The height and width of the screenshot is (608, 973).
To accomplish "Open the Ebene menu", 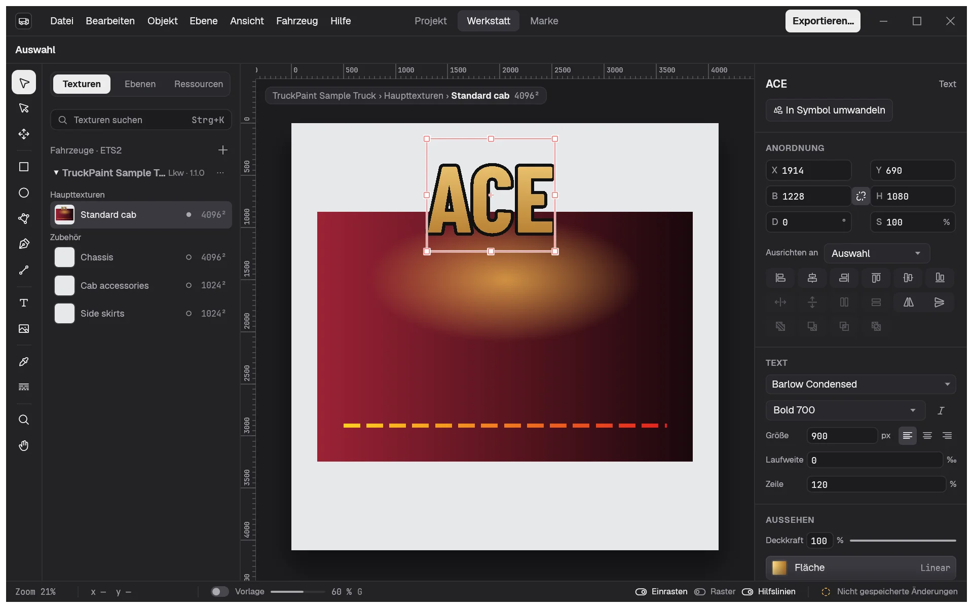I will click(x=204, y=21).
